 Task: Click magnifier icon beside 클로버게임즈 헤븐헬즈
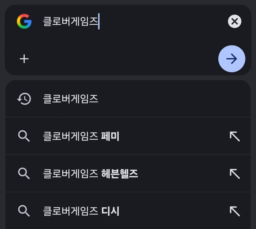pyautogui.click(x=24, y=174)
